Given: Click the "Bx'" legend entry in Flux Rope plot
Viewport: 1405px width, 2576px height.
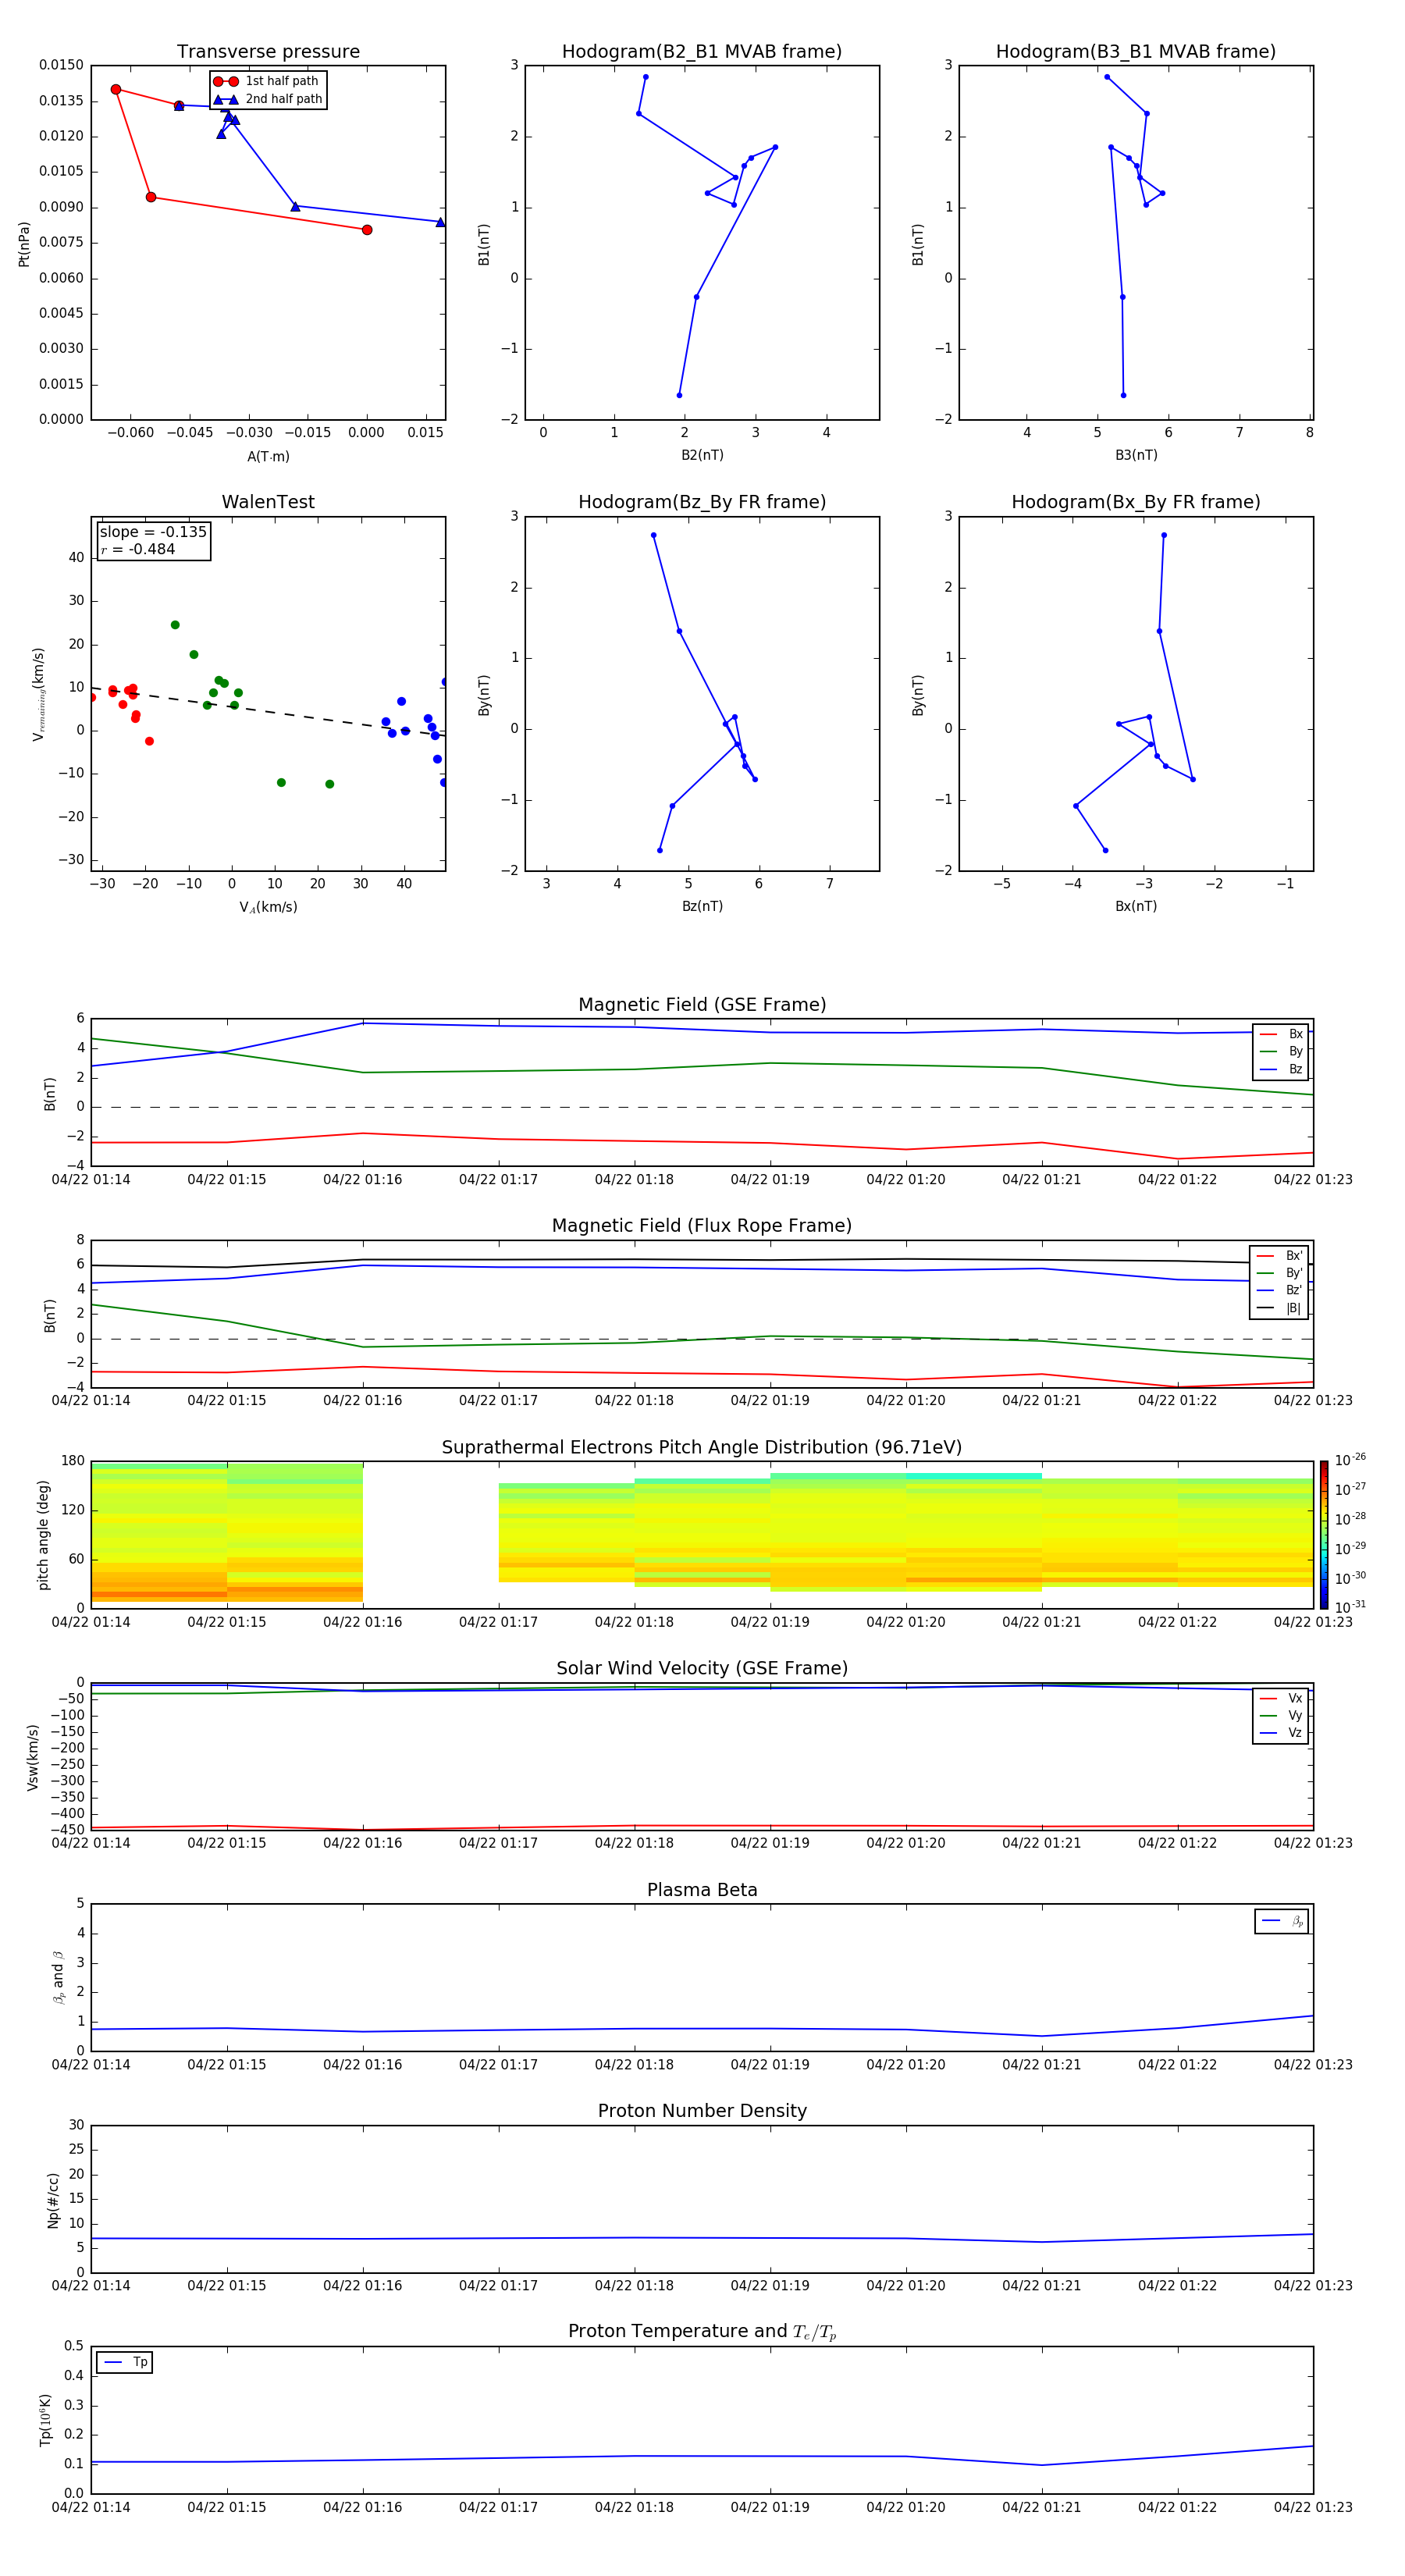Looking at the screenshot, I should click(1279, 1256).
